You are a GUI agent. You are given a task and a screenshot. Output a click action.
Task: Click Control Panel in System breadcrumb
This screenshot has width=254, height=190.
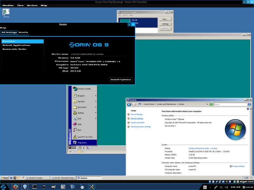[149, 104]
